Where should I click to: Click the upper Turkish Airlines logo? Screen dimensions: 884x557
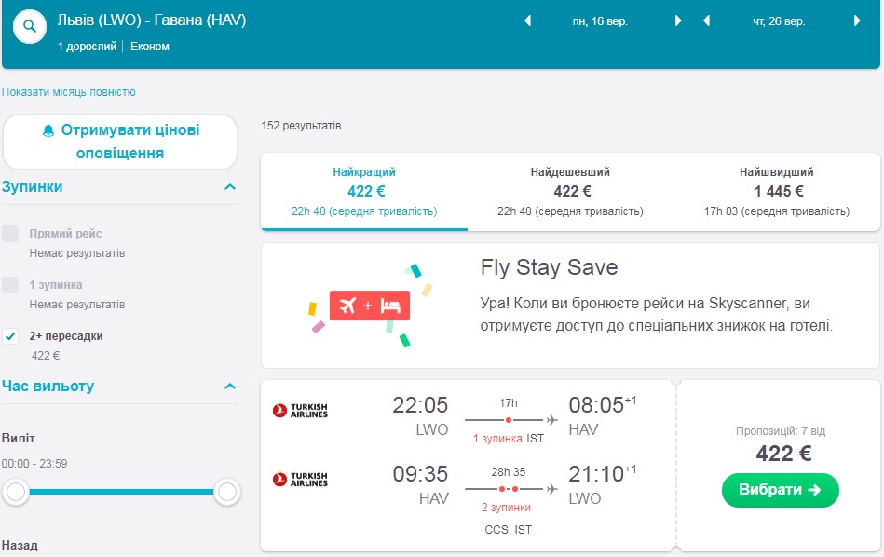coord(300,410)
